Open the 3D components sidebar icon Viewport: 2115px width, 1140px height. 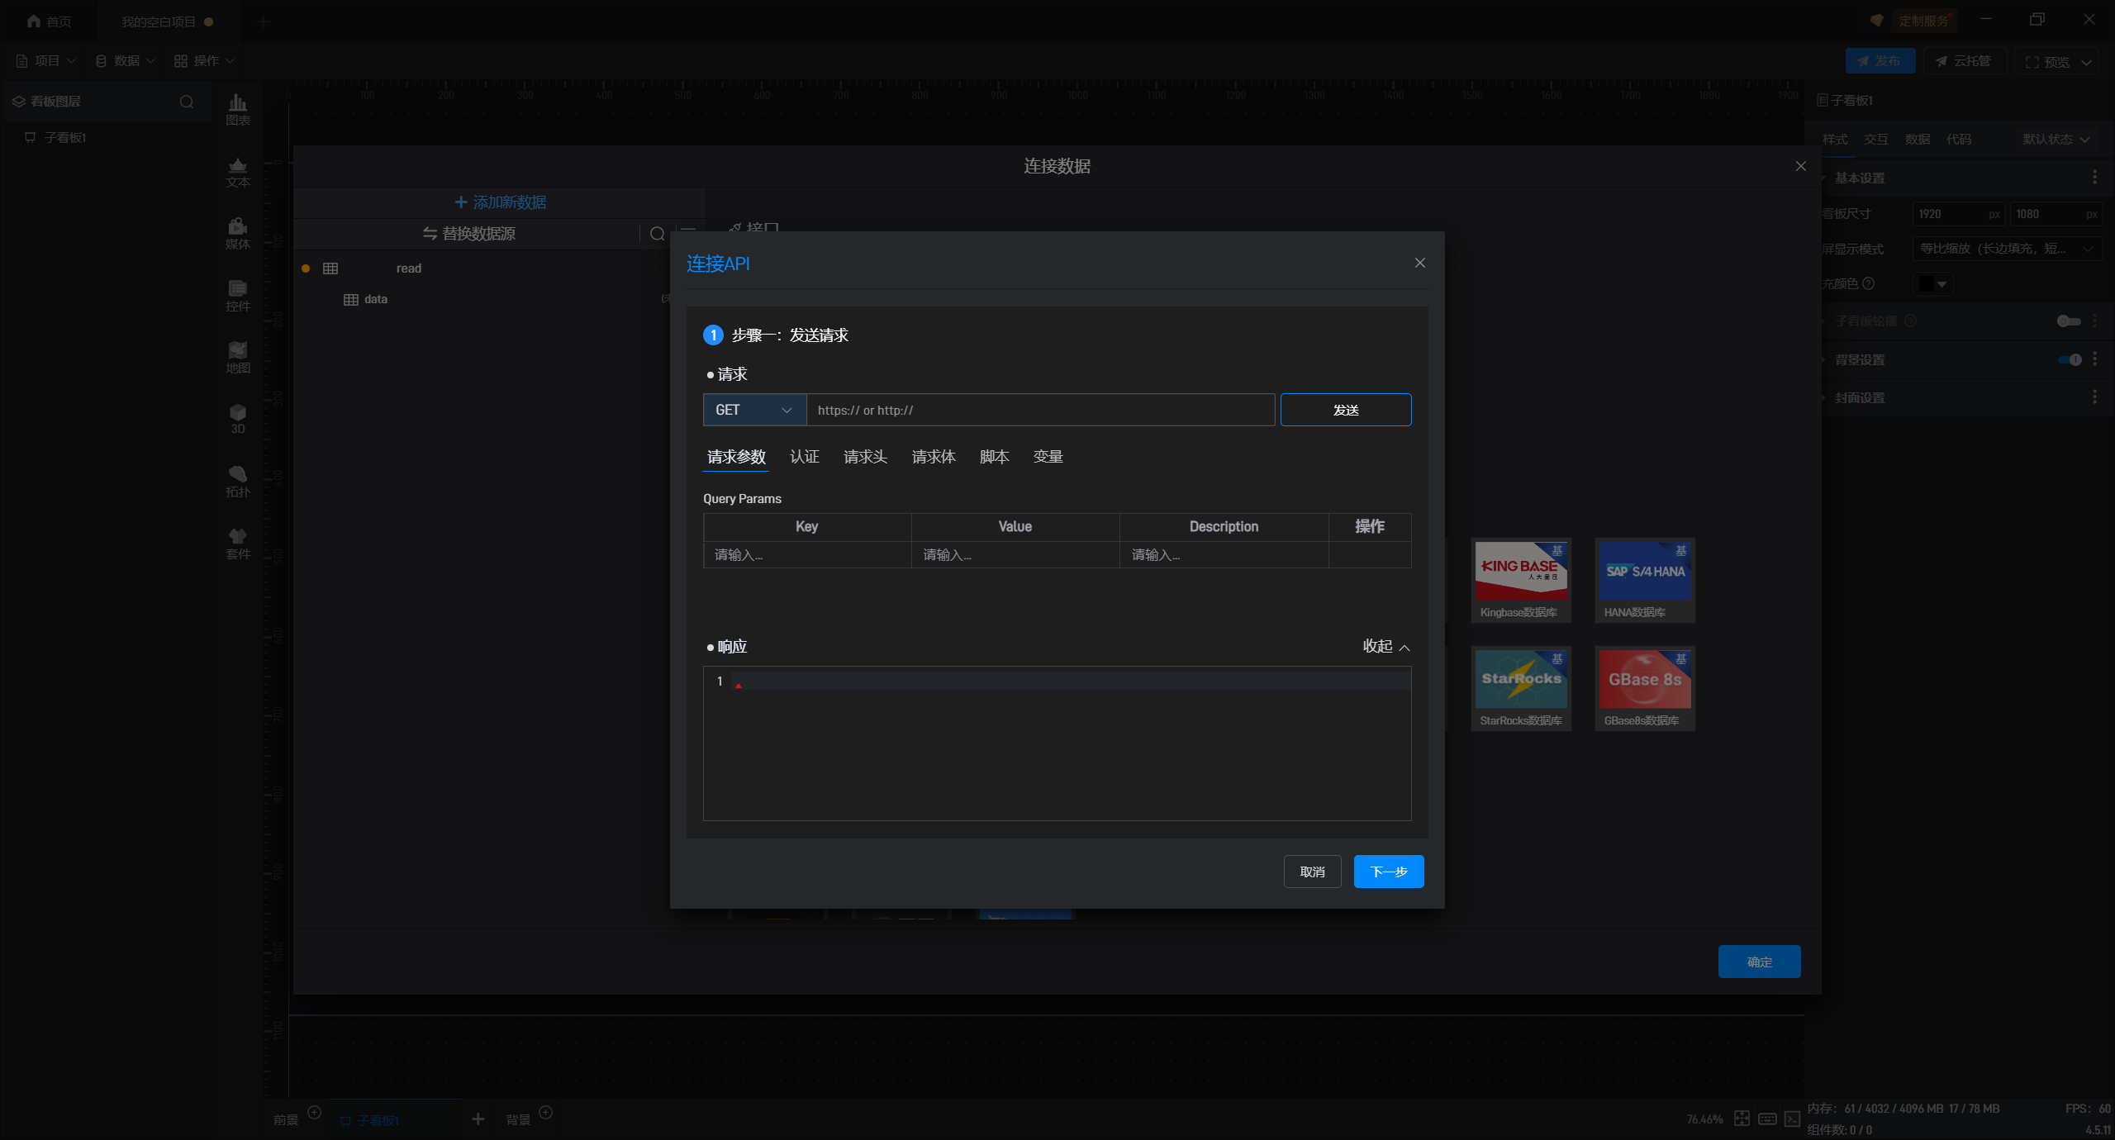click(238, 418)
